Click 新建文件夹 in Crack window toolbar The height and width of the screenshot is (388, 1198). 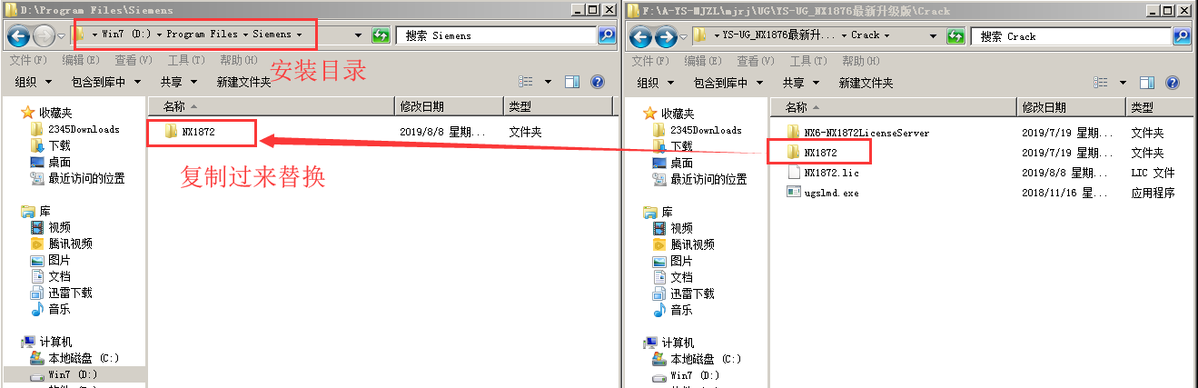[866, 83]
